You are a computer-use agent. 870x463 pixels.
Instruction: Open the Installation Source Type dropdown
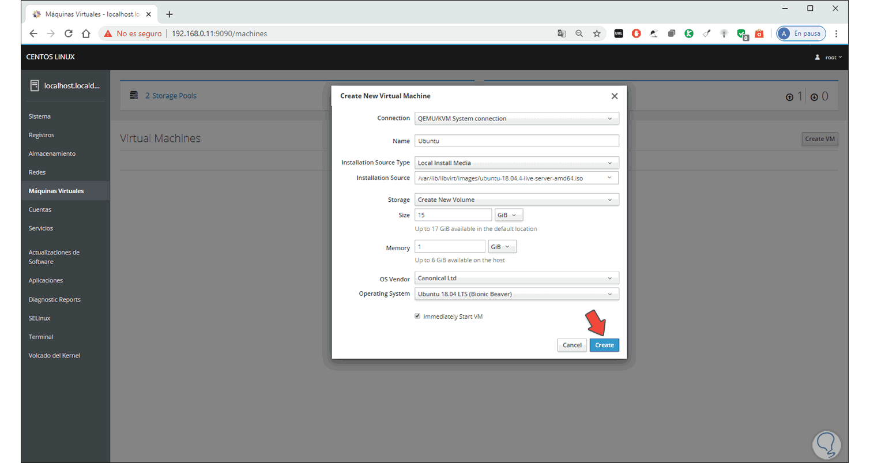[x=517, y=163]
